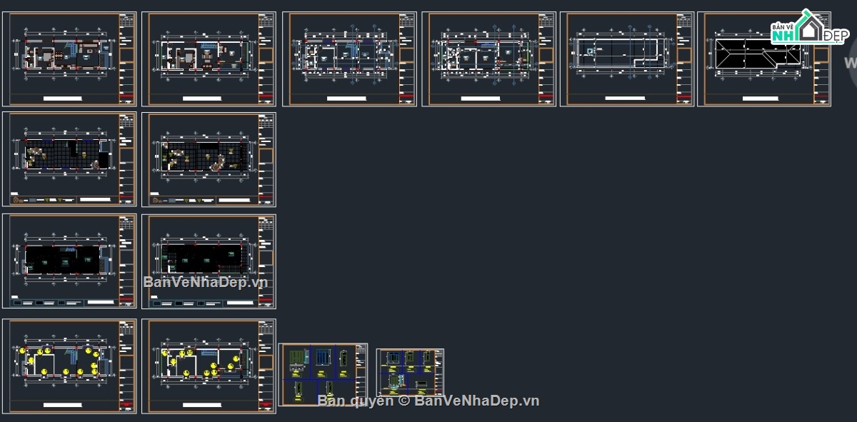Viewport: 857px width, 422px height.
Task: Select the smallest detail sheet at bottom right
Action: tap(410, 372)
